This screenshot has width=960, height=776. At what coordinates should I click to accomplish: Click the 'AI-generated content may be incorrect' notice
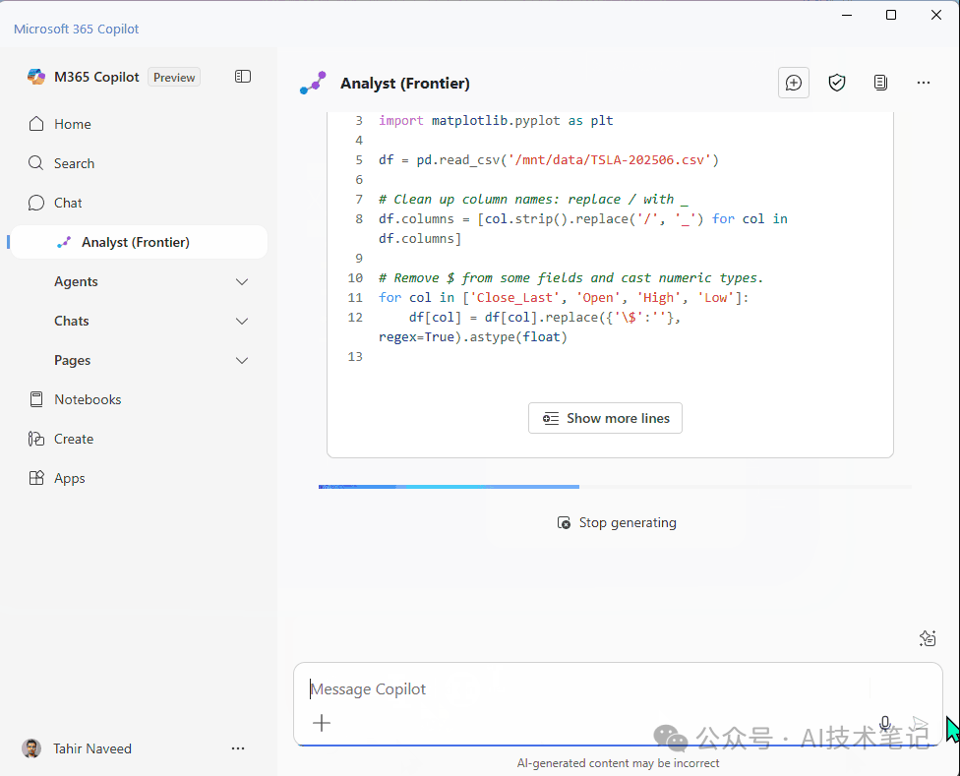(618, 763)
